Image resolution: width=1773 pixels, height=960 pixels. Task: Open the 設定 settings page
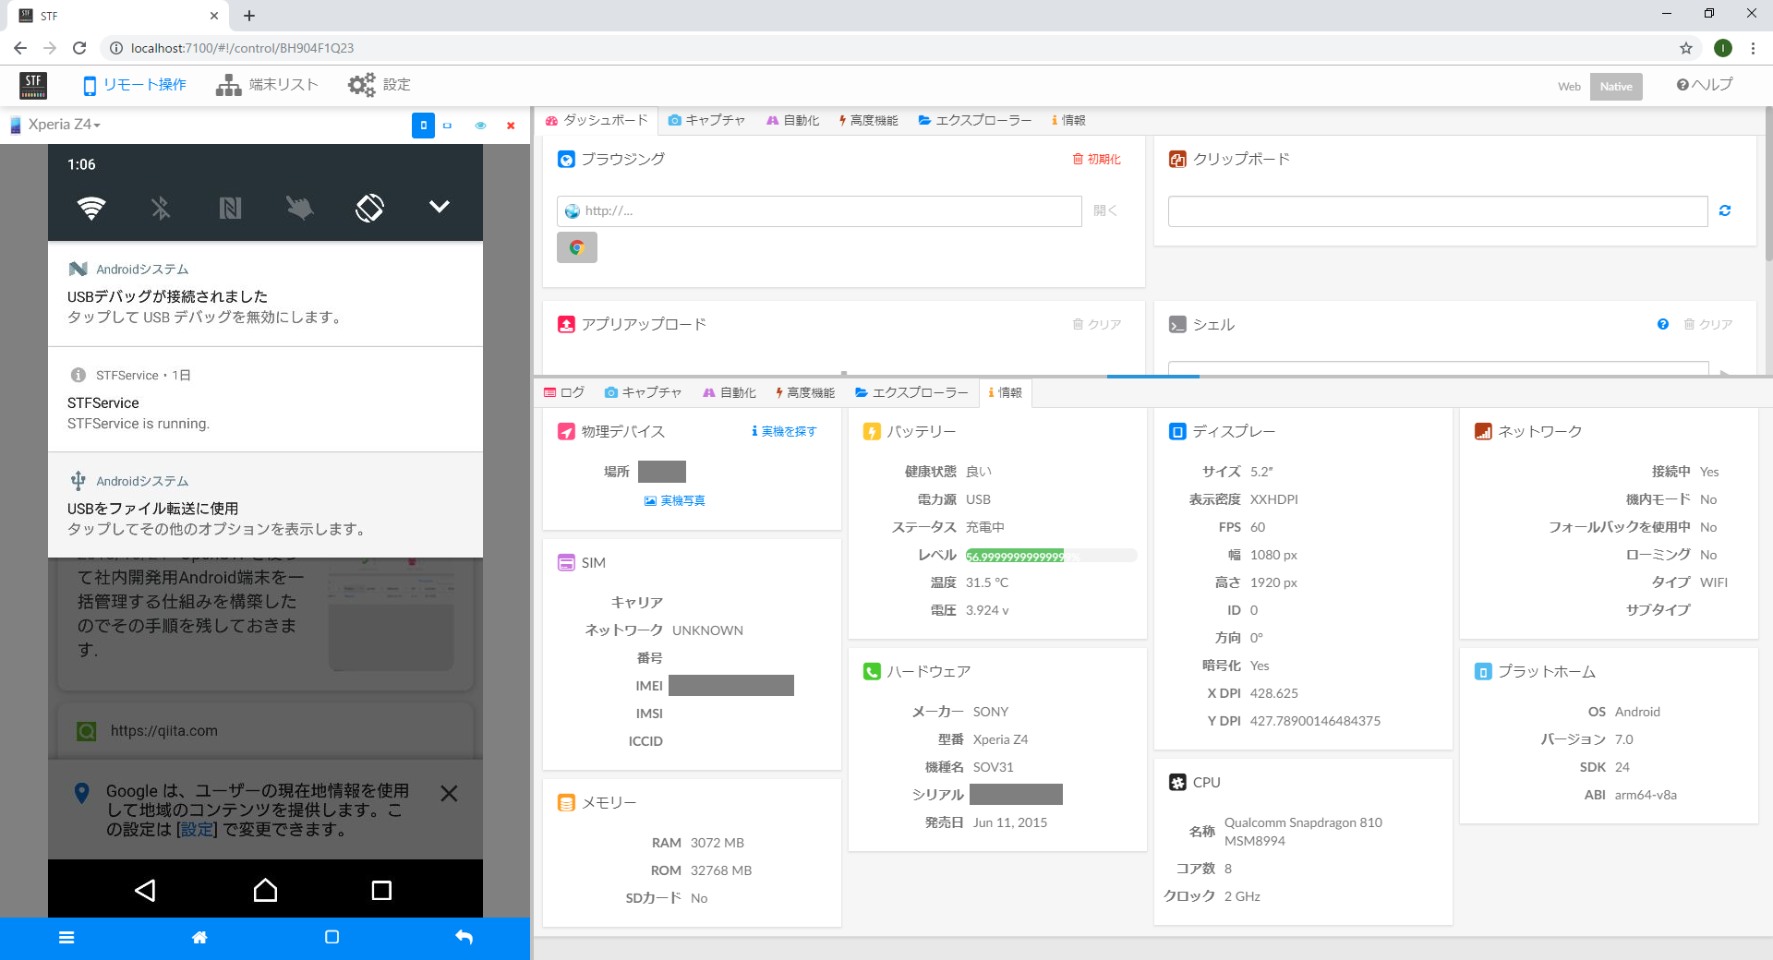point(380,85)
